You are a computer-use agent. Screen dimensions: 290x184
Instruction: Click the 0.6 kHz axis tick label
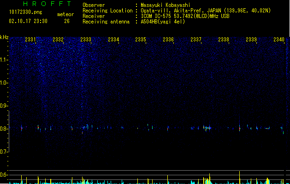coord(4,175)
